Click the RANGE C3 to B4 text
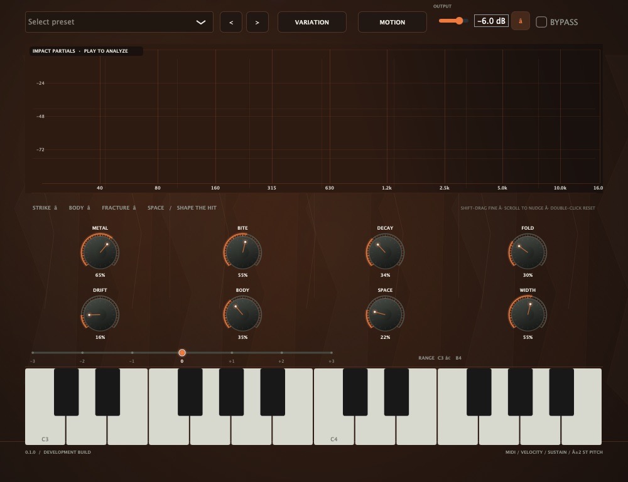Viewport: 628px width, 482px height. tap(440, 358)
